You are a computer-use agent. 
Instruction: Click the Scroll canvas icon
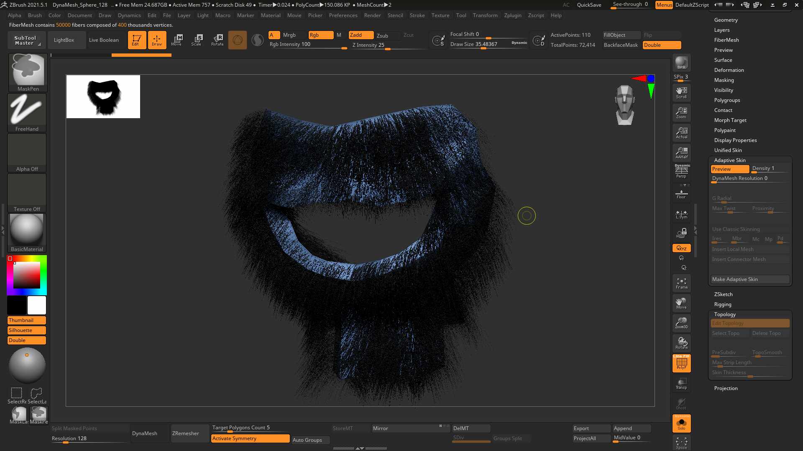click(681, 93)
